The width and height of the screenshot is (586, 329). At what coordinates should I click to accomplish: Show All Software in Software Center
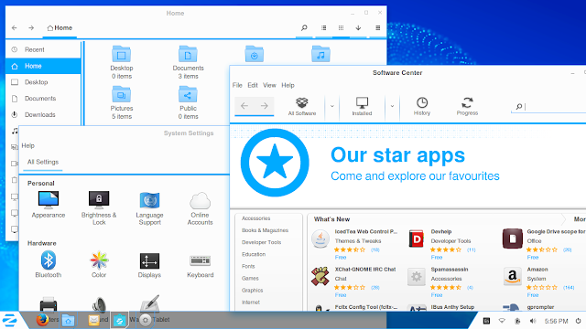[302, 106]
